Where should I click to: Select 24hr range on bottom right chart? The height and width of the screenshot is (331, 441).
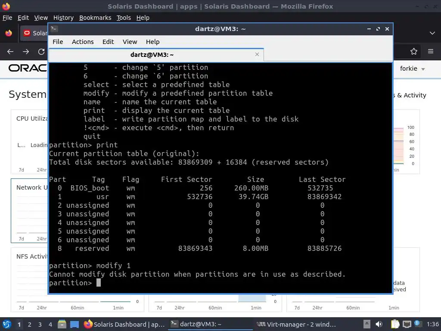317,308
